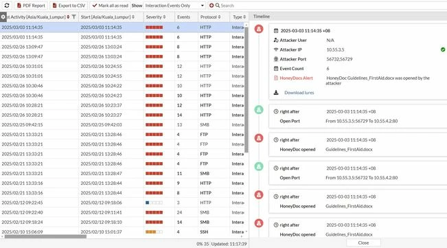This screenshot has height=248, width=447.
Task: Click green marker for Open Port 56732 event
Action: coord(259,166)
